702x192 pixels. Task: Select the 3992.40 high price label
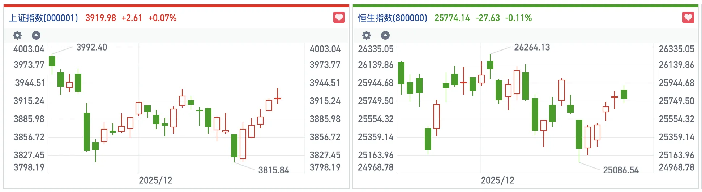(91, 47)
